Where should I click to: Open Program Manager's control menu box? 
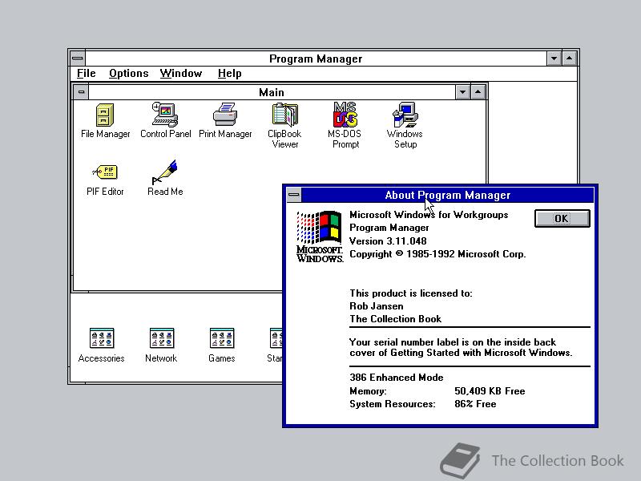77,59
